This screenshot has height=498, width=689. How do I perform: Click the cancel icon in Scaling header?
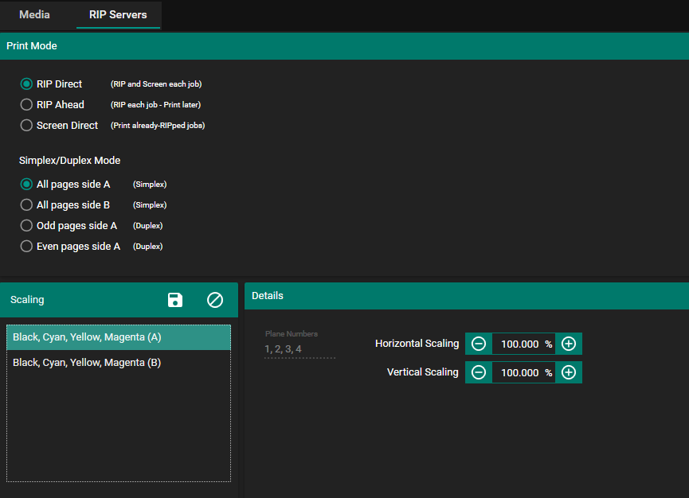pos(215,300)
